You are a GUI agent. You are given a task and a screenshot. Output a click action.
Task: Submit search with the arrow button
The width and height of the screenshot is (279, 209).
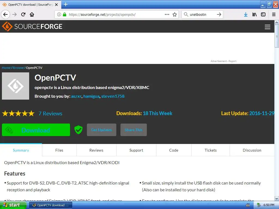(x=219, y=14)
